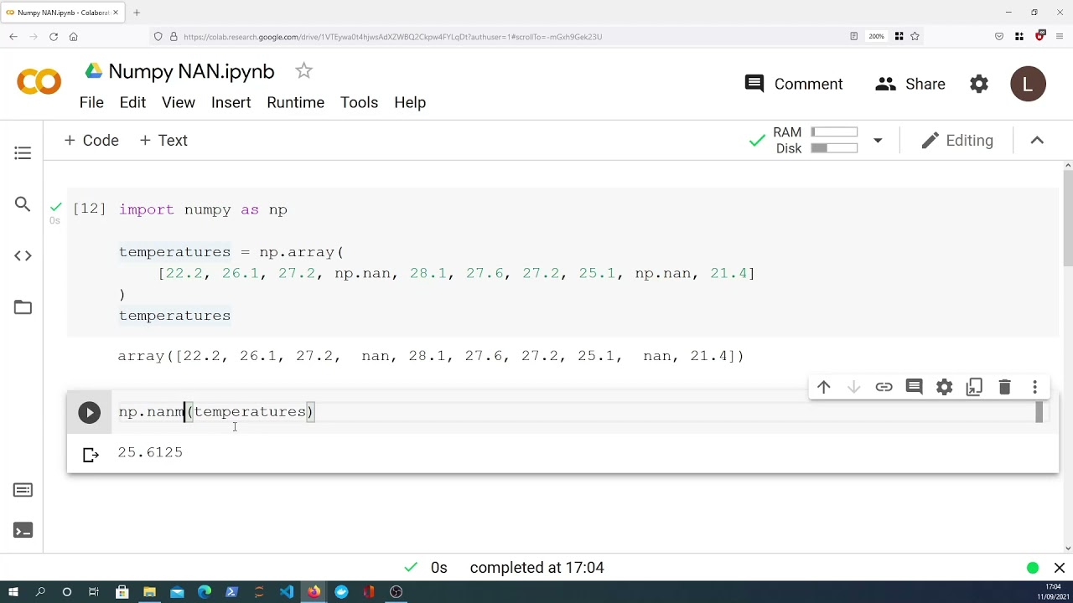Viewport: 1073px width, 603px height.
Task: Star the Numpy NAN notebook
Action: (303, 71)
